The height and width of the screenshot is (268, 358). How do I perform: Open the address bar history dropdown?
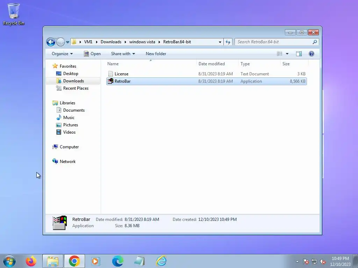pos(220,42)
